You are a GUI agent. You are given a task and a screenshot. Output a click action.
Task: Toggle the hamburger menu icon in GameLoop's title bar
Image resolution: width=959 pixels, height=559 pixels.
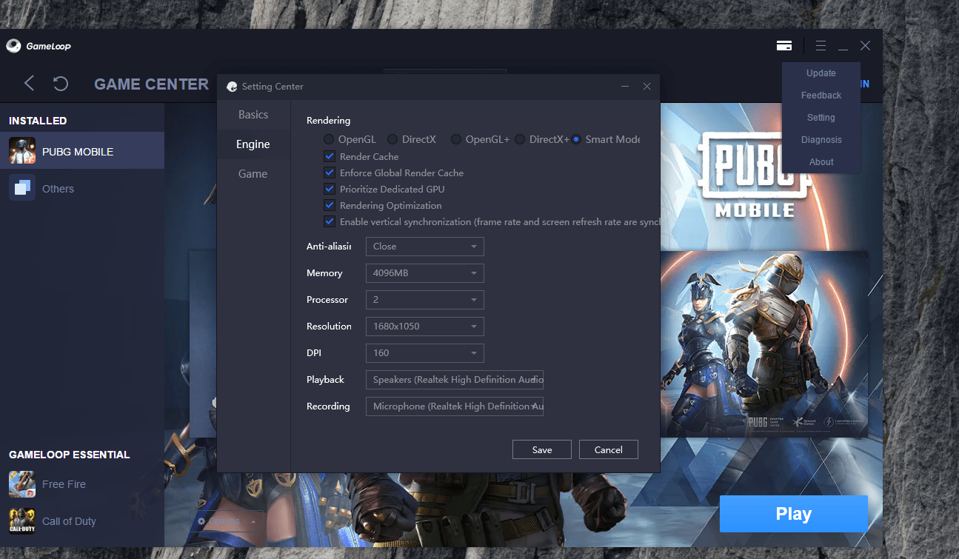tap(821, 46)
